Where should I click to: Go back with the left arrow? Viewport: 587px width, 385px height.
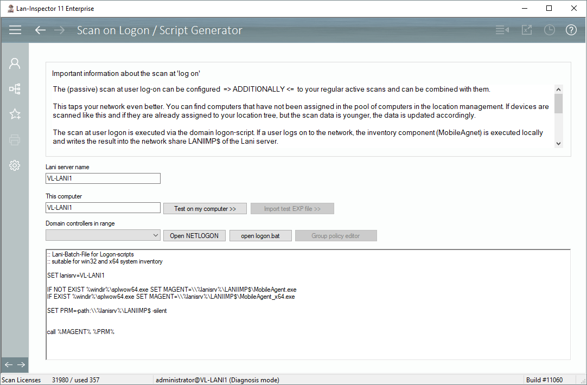click(40, 30)
